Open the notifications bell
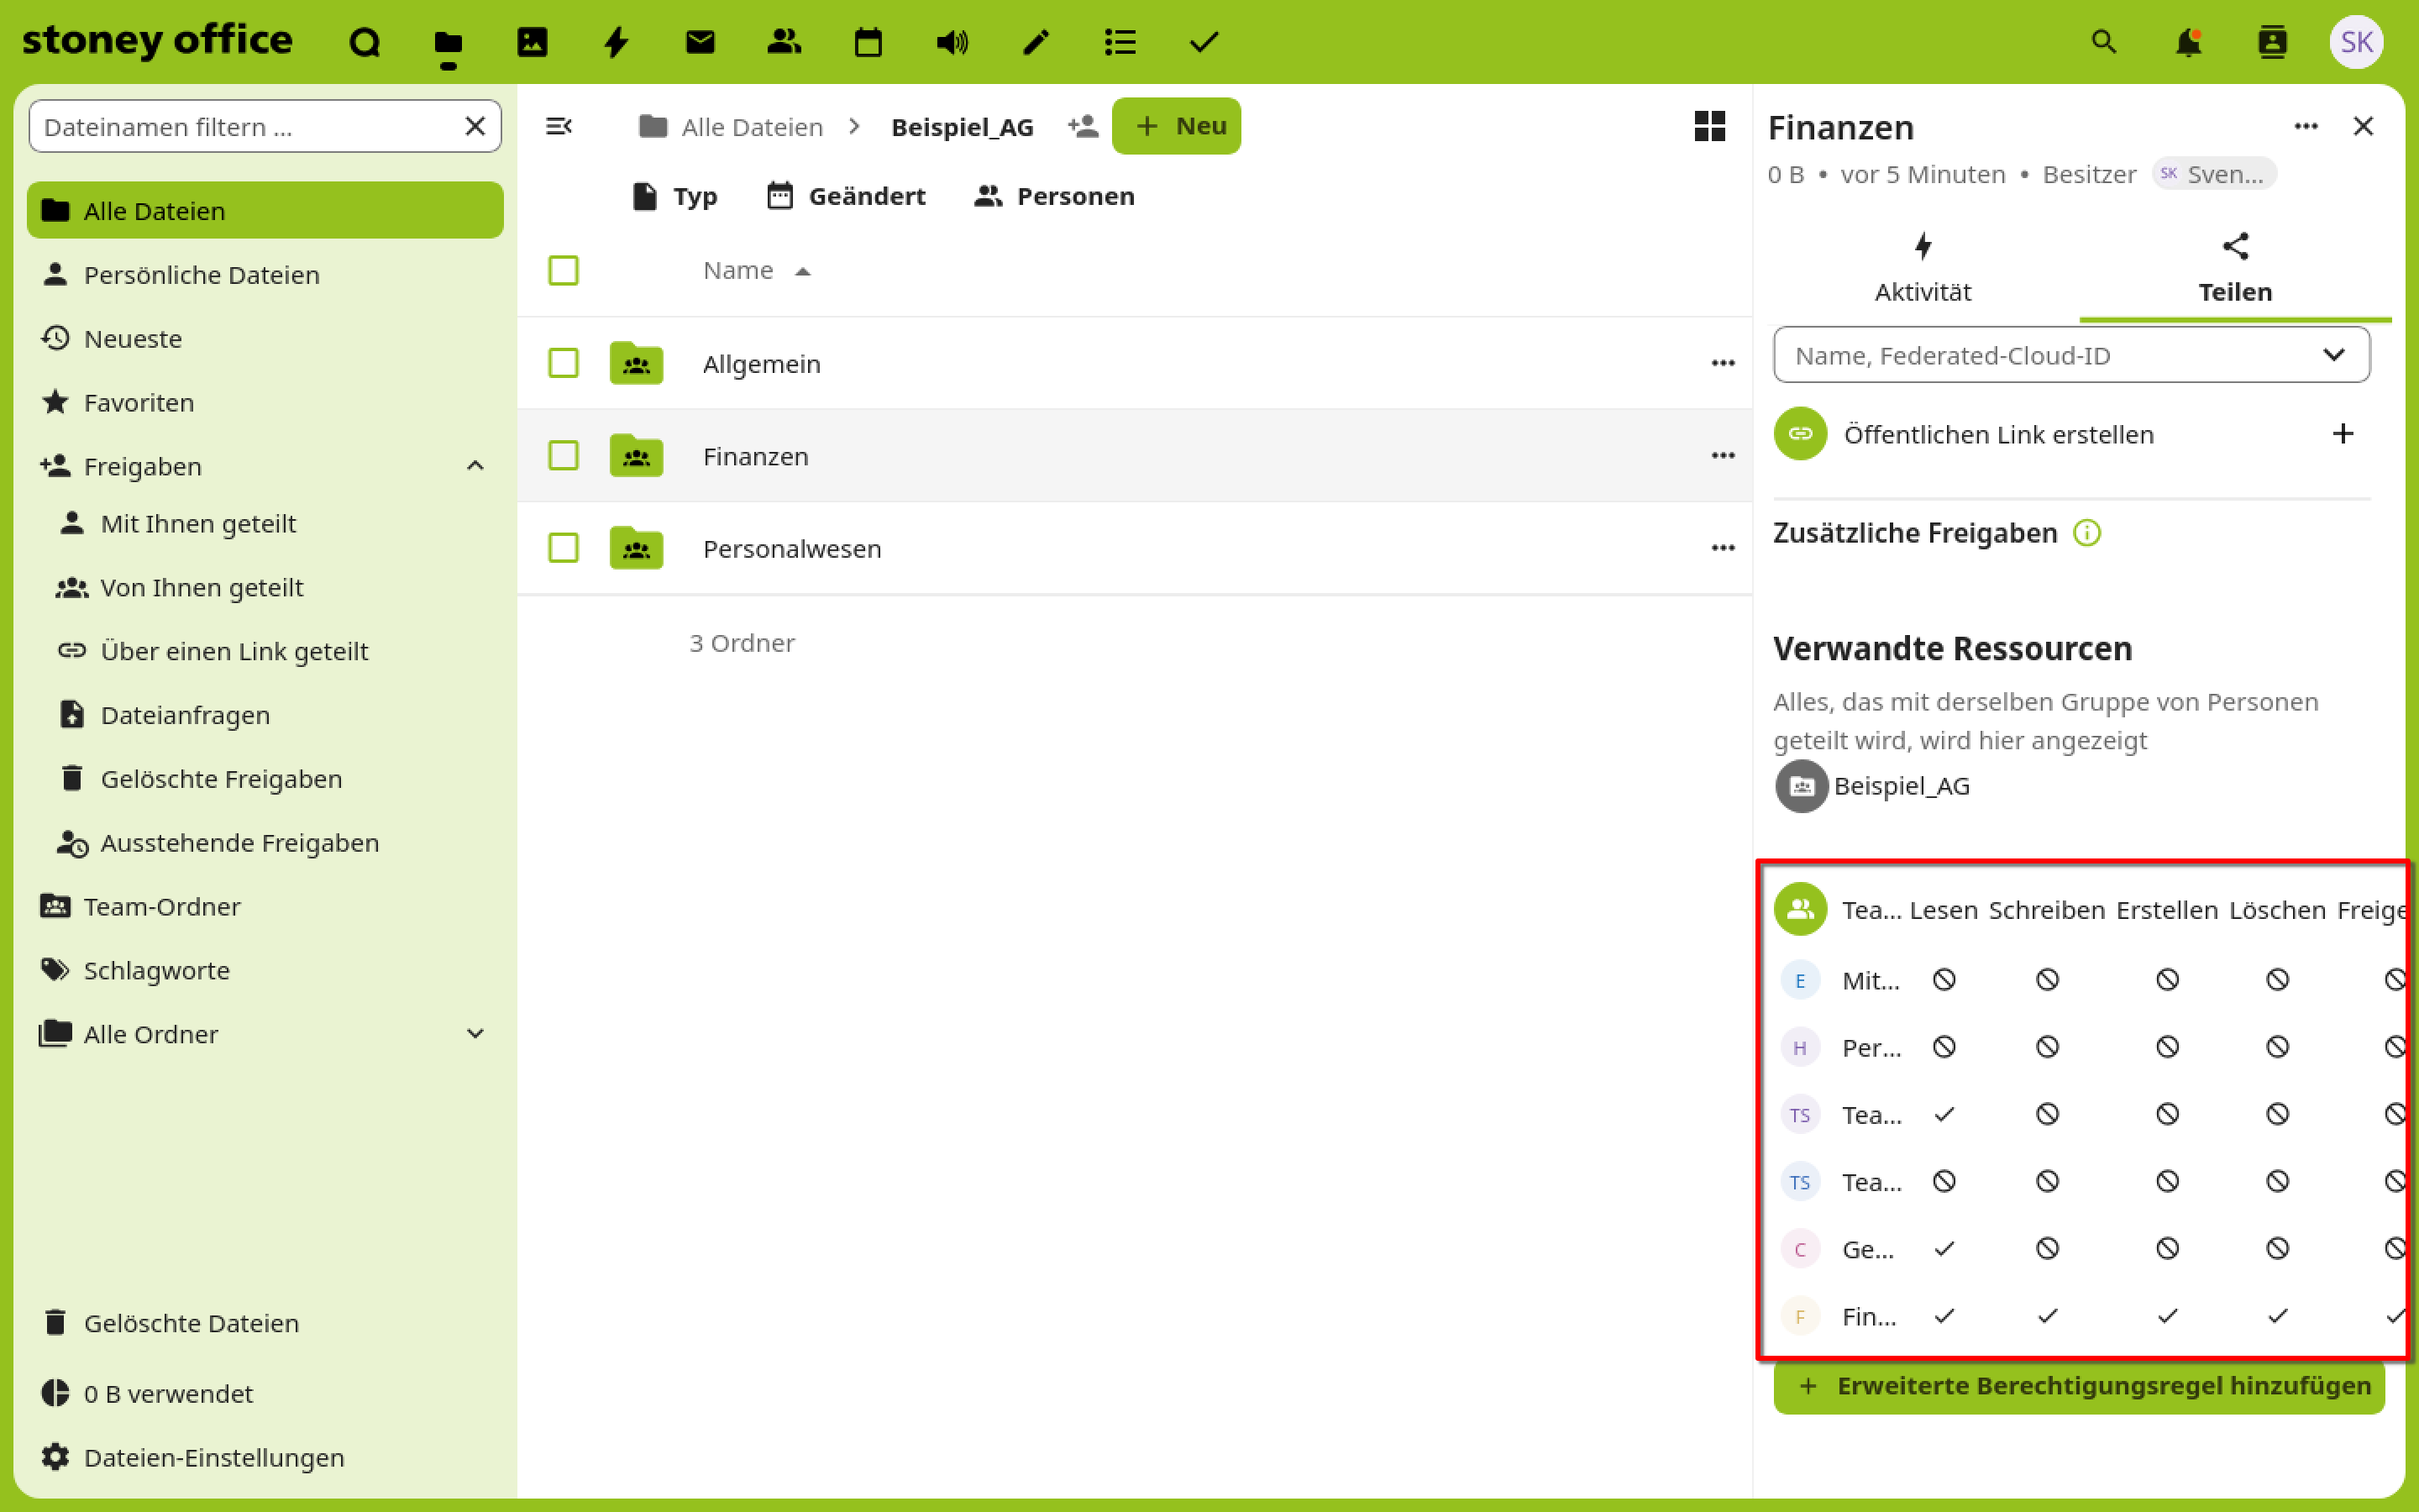Viewport: 2419px width, 1512px height. click(2188, 42)
